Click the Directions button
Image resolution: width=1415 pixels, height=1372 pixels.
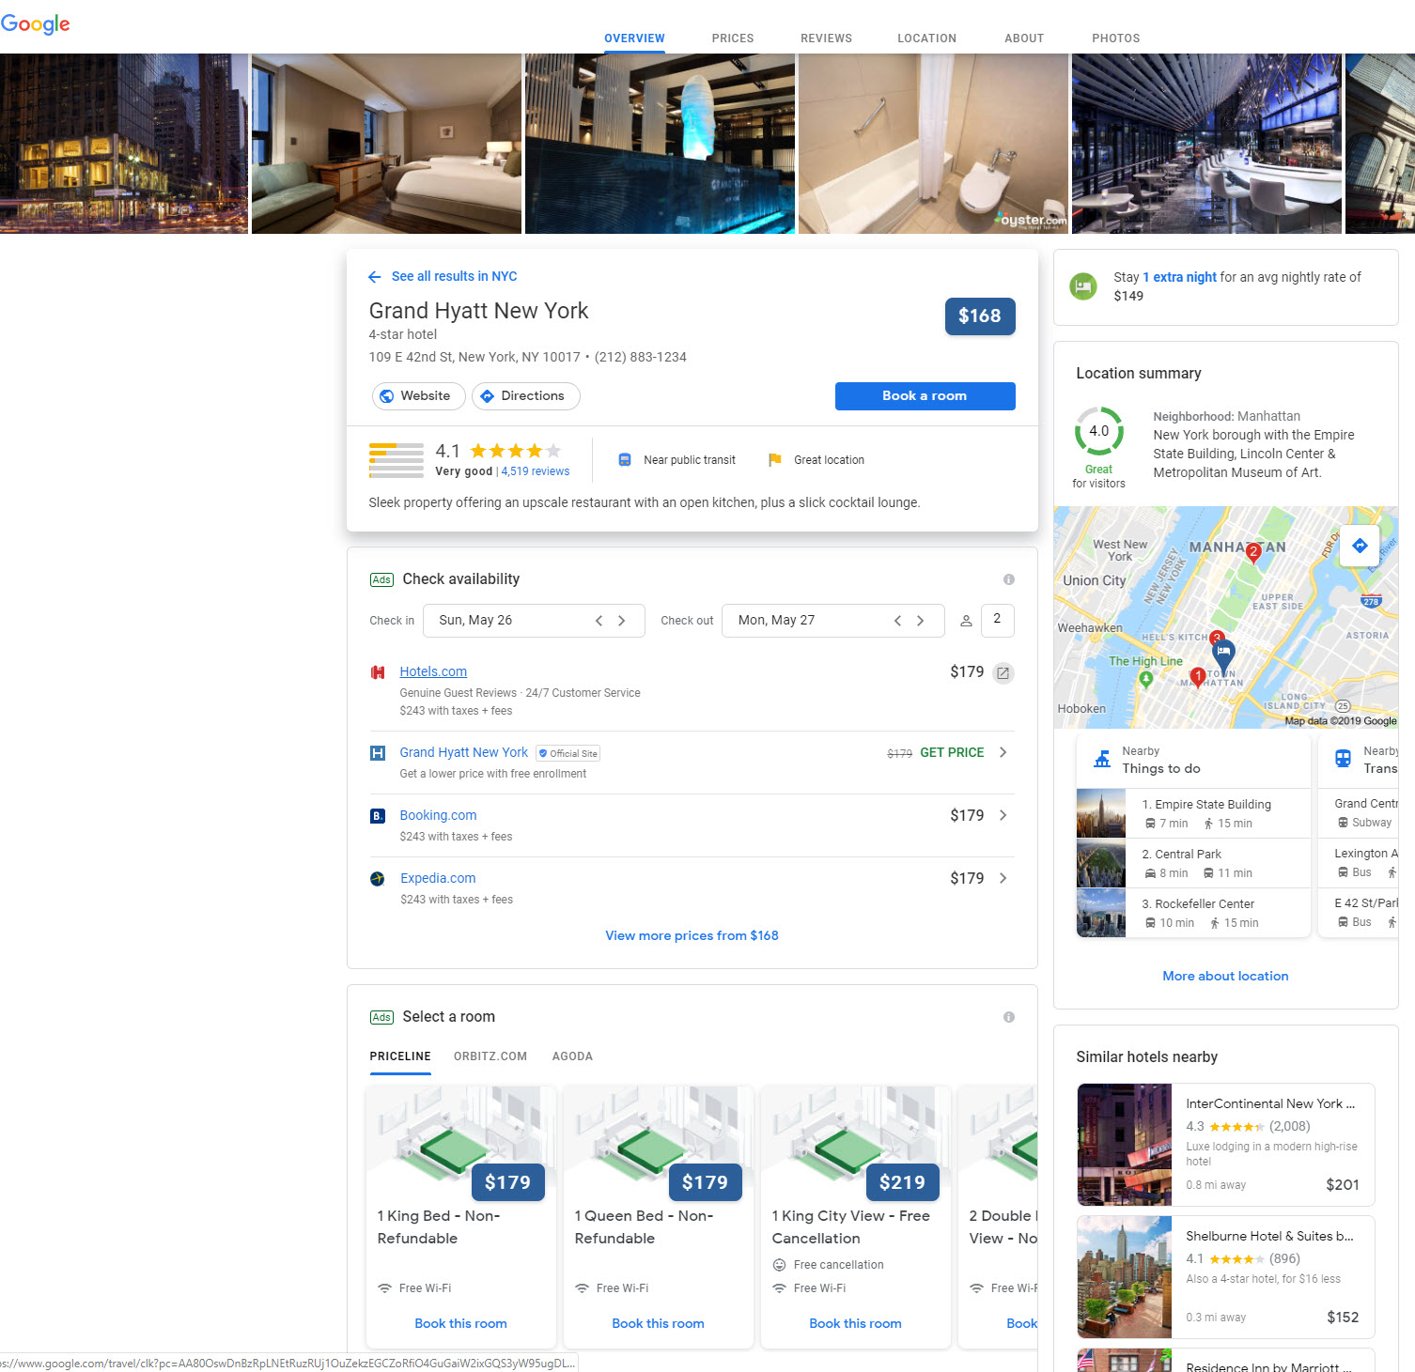click(525, 396)
